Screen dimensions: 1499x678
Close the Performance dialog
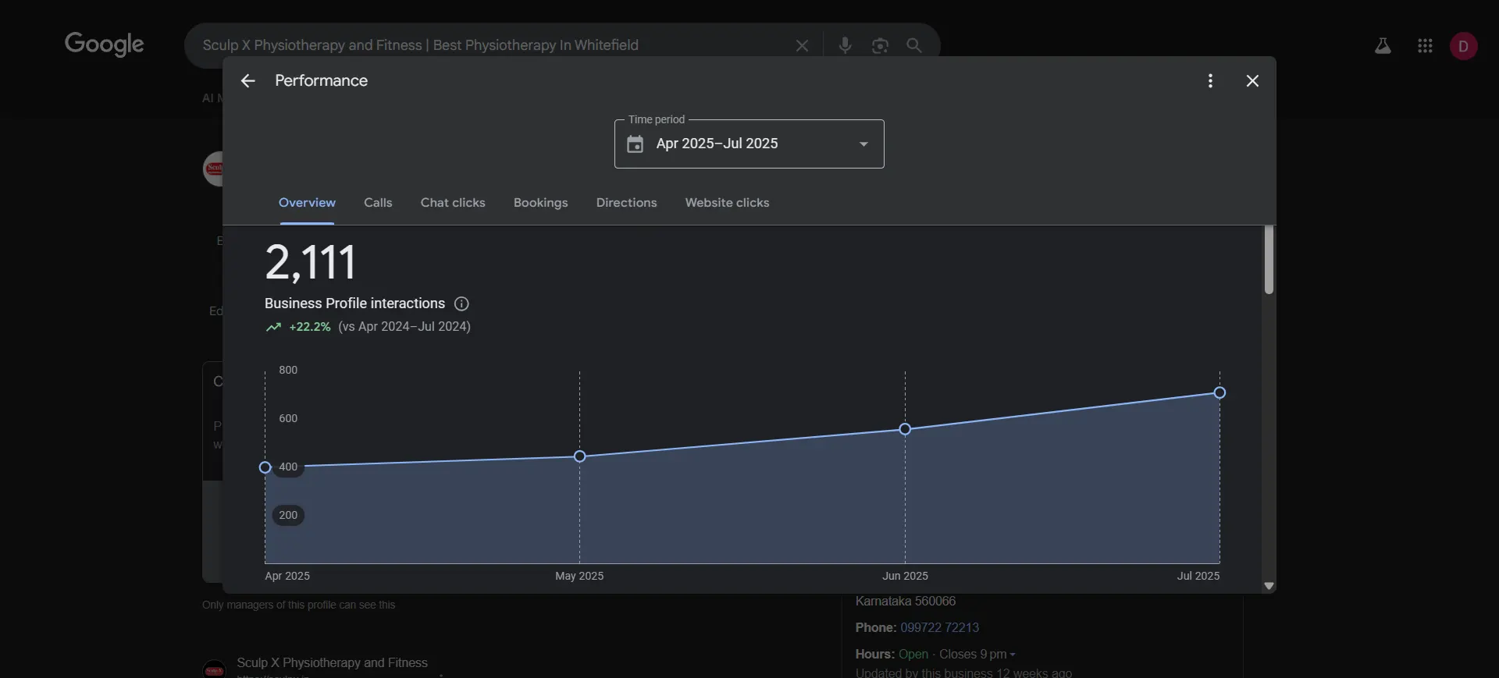pos(1252,81)
